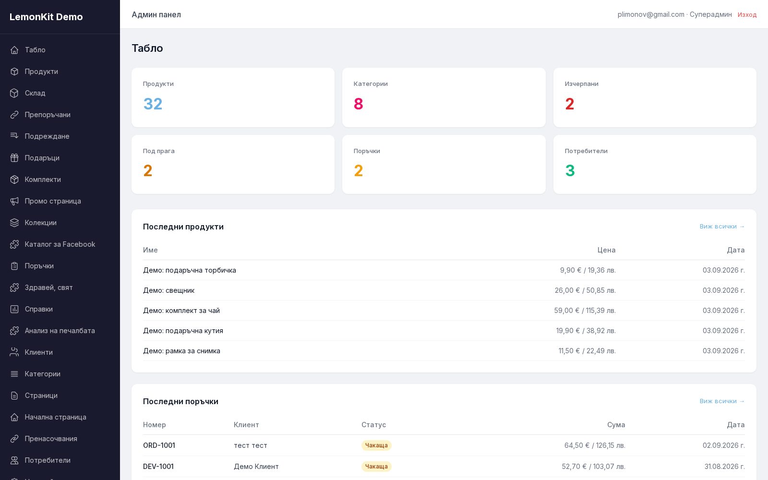
Task: Click the plimonov@gmail.com account text
Action: point(651,14)
